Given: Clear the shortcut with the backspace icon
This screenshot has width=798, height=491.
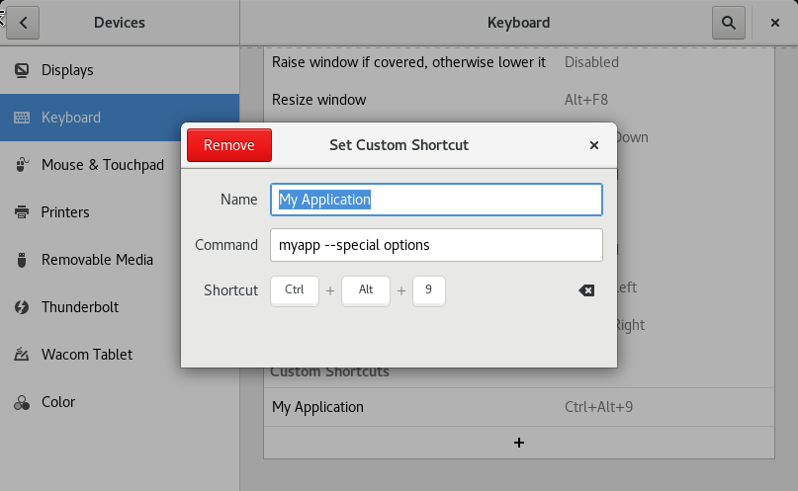Looking at the screenshot, I should coord(586,290).
